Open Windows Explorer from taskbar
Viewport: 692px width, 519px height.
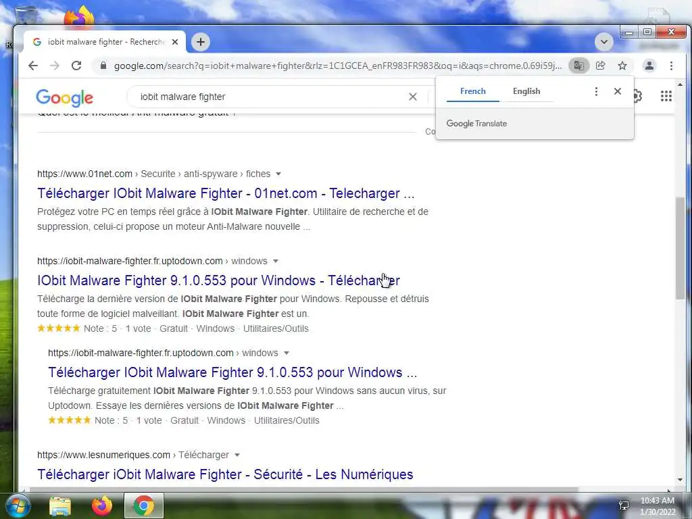tap(60, 505)
